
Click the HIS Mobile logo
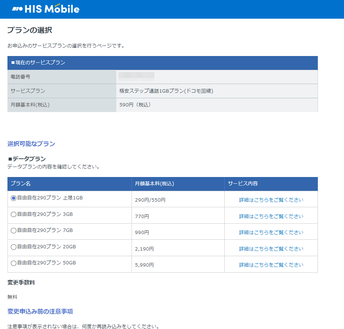[x=45, y=9]
